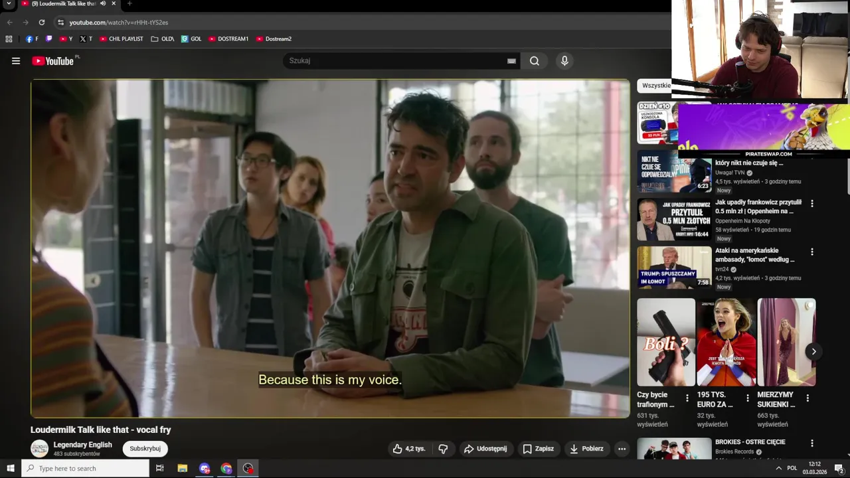Viewport: 850px width, 478px height.
Task: Open the 'MIERZYMY SUKIENKI' Short thumbnail
Action: pyautogui.click(x=786, y=342)
